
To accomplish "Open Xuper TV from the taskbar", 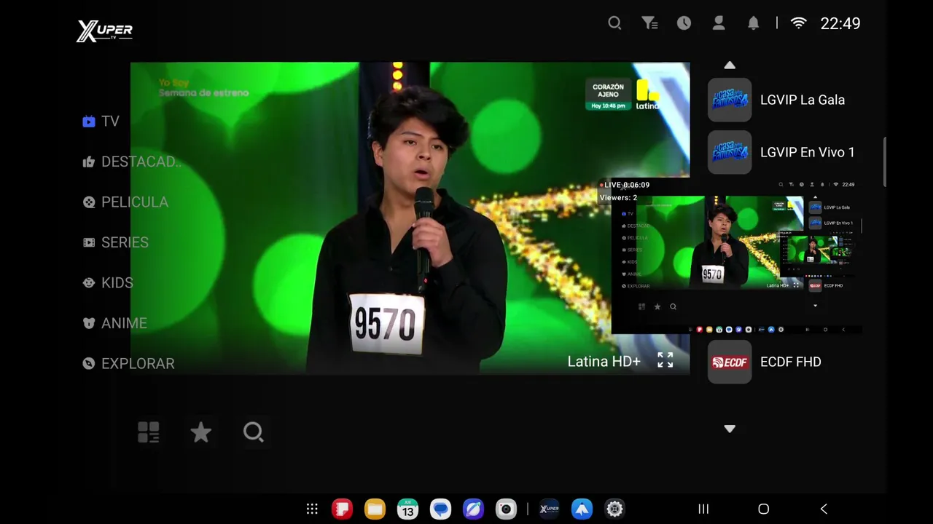I will 549,509.
